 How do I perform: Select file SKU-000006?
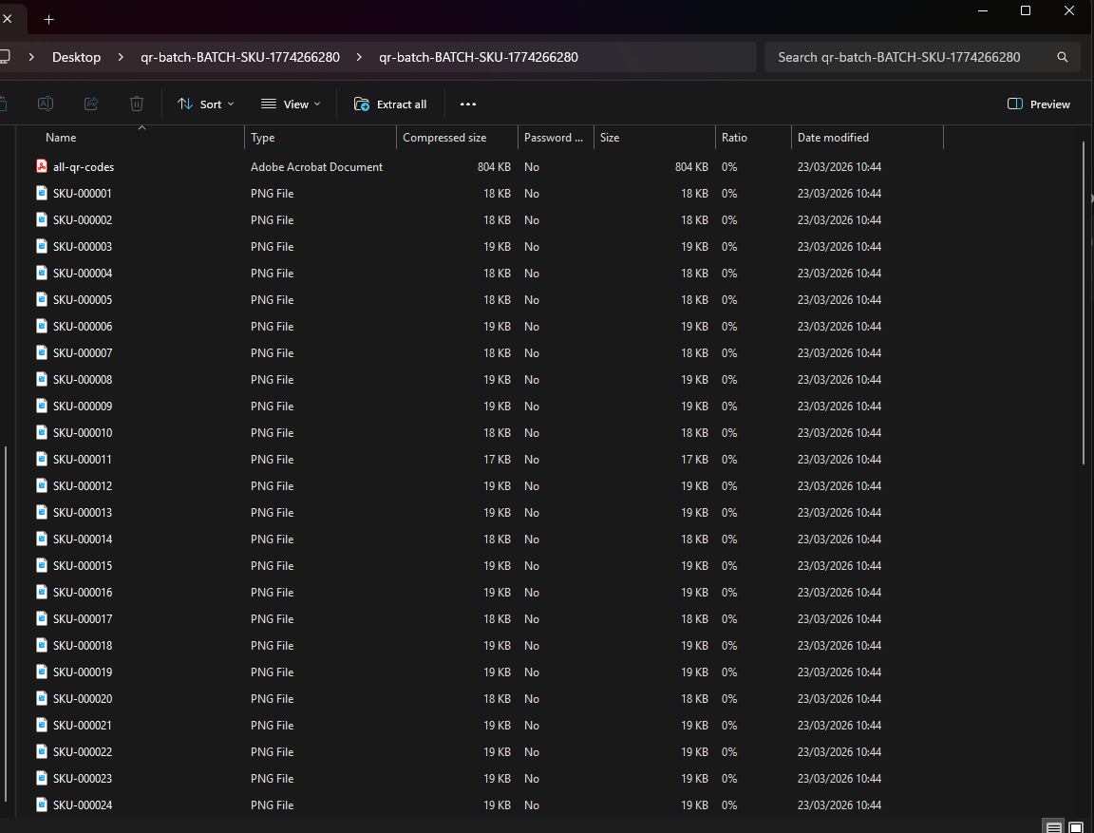click(x=83, y=326)
